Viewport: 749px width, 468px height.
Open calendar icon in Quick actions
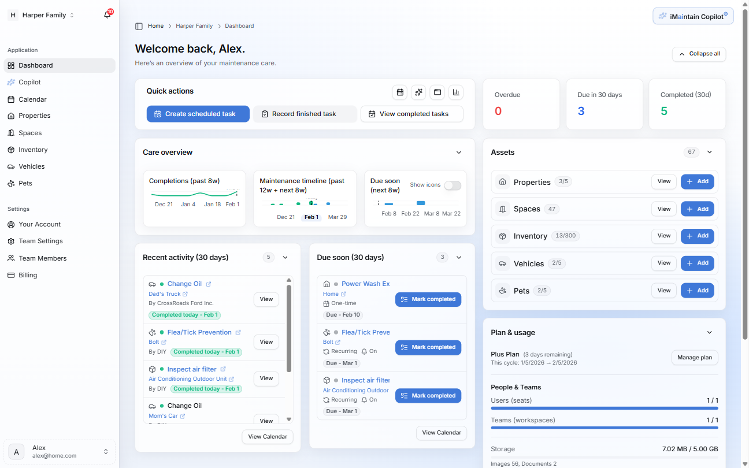(x=399, y=92)
